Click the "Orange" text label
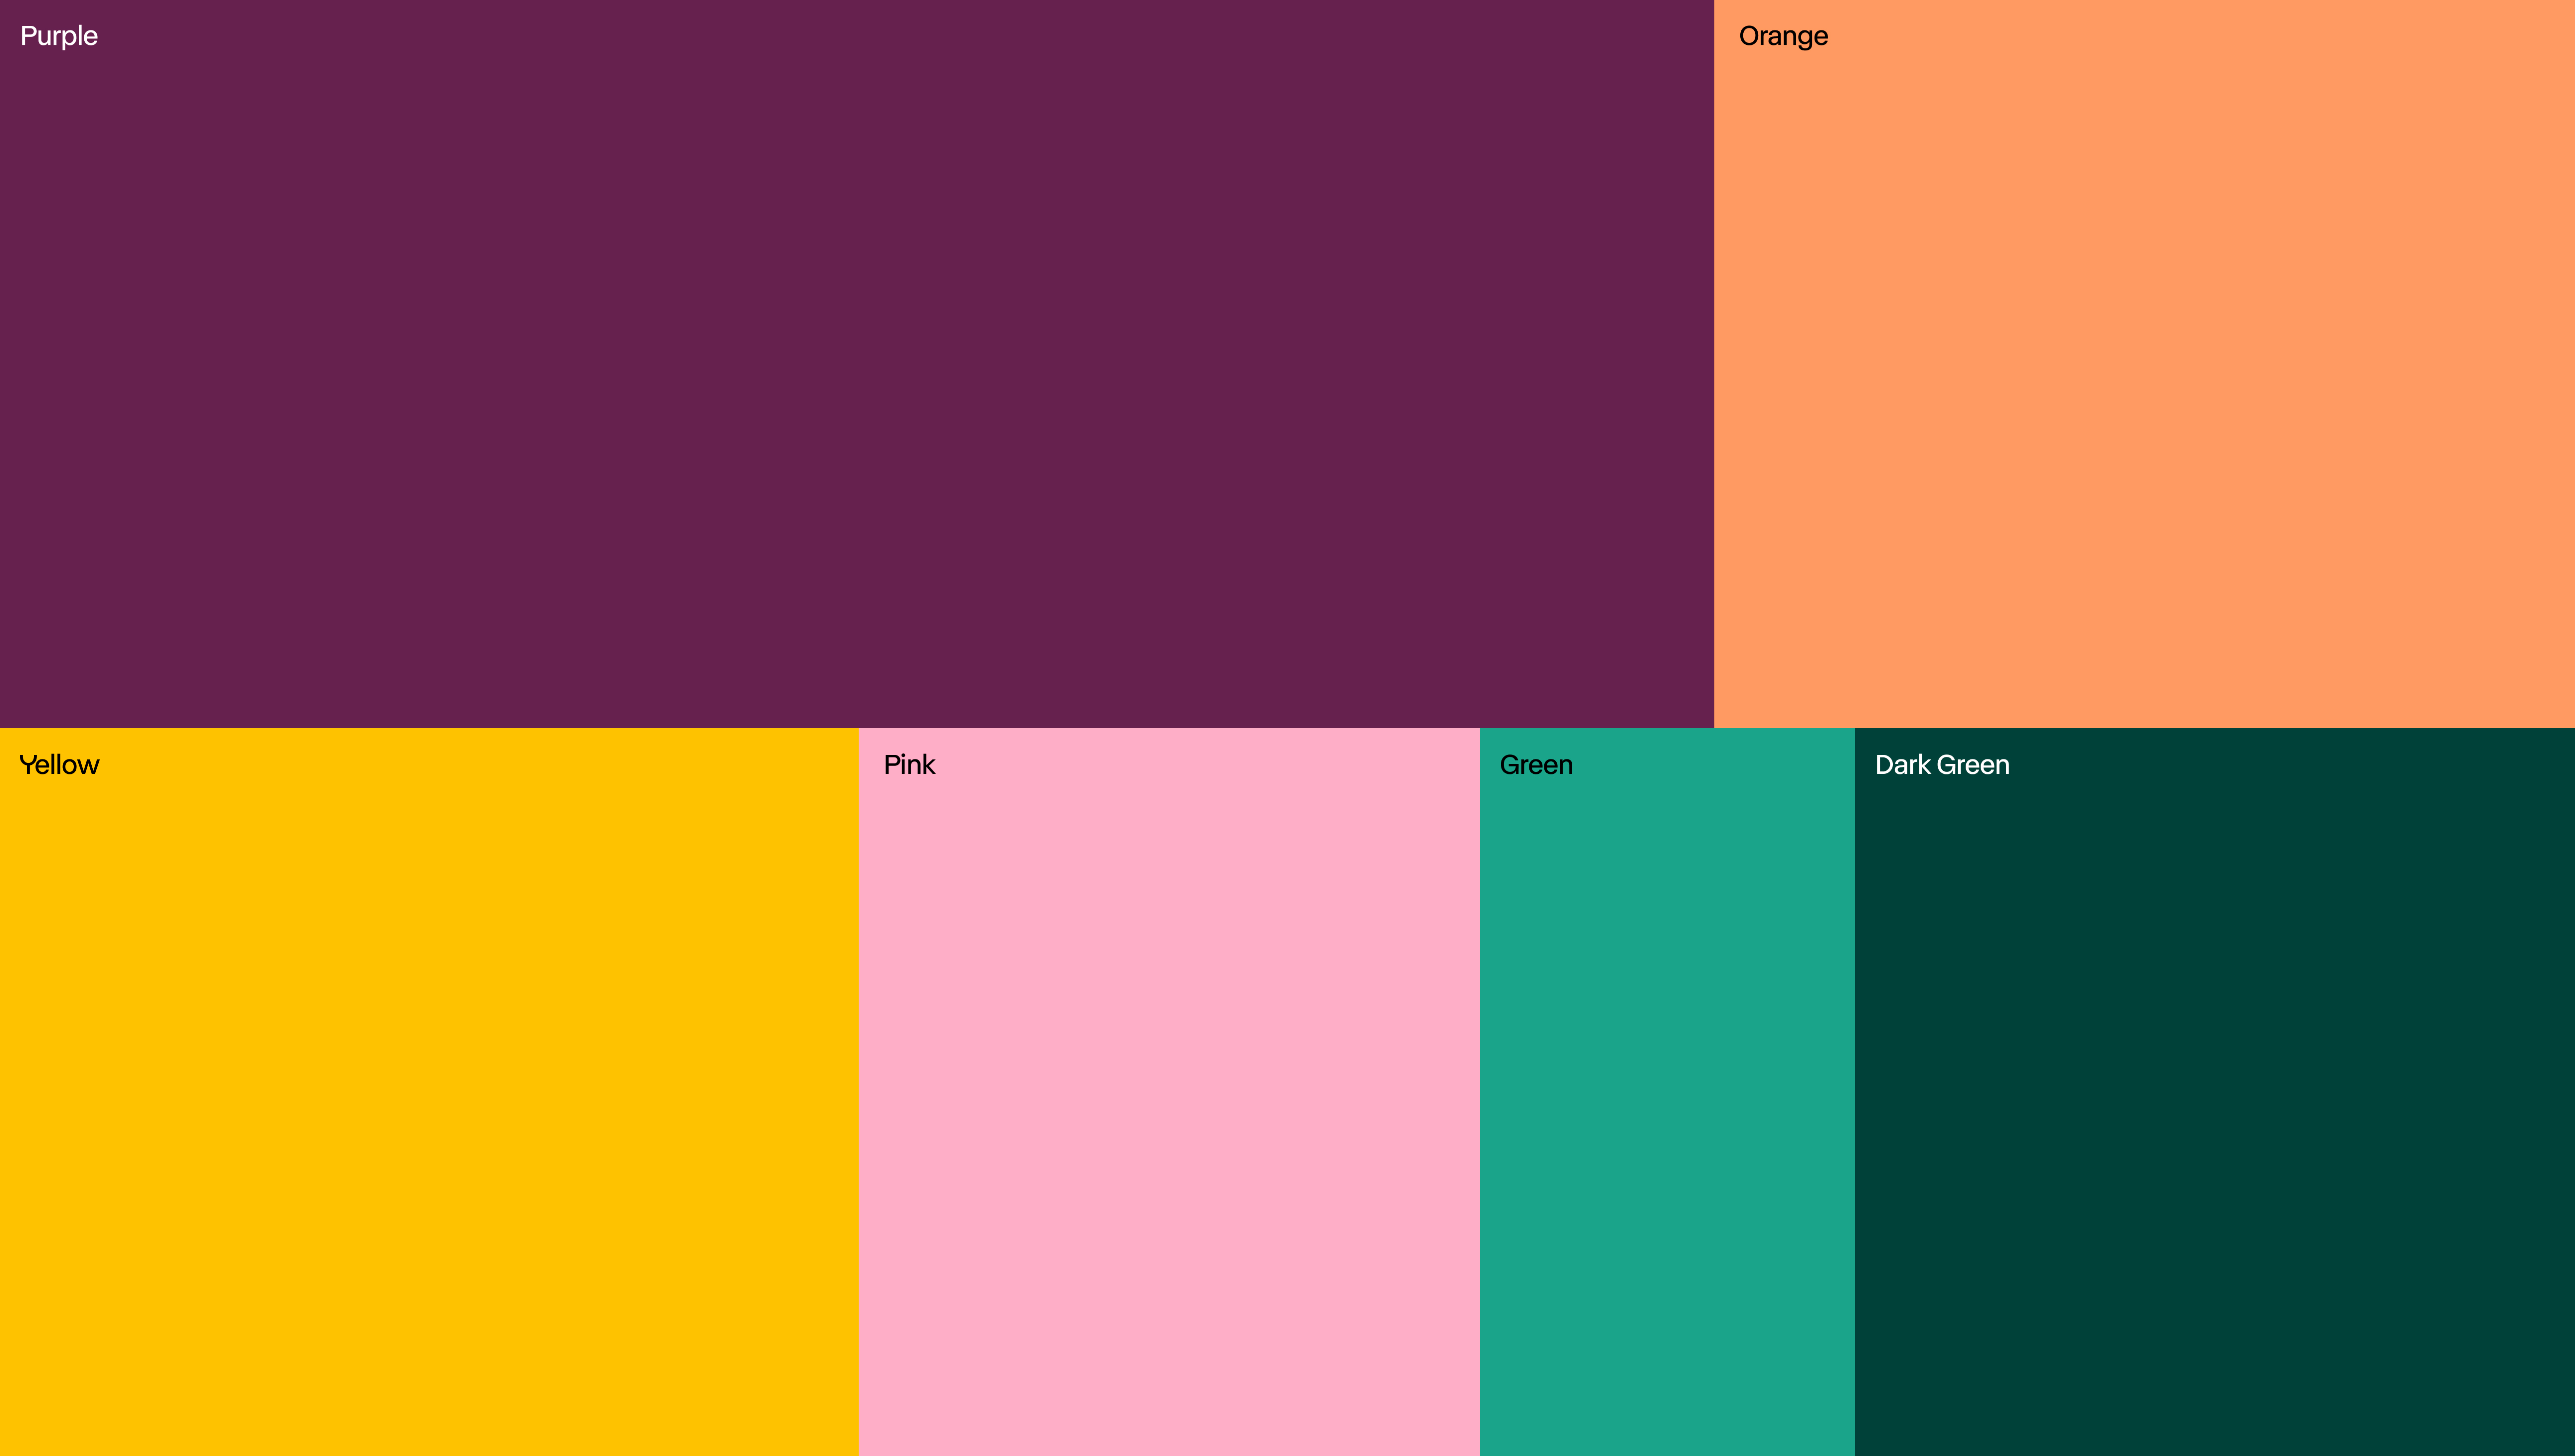Screen dimensions: 2575x1456 (1783, 37)
